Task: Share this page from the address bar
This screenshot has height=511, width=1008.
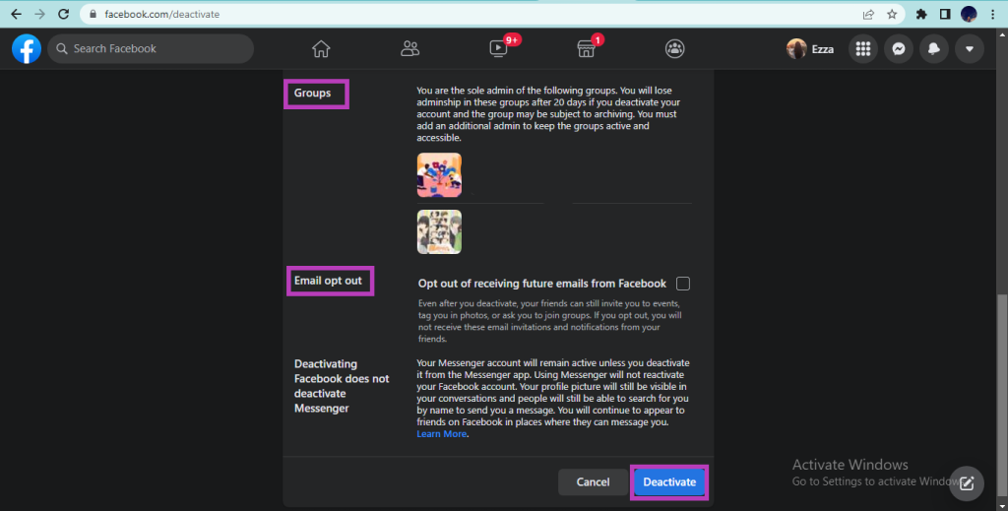Action: (868, 14)
